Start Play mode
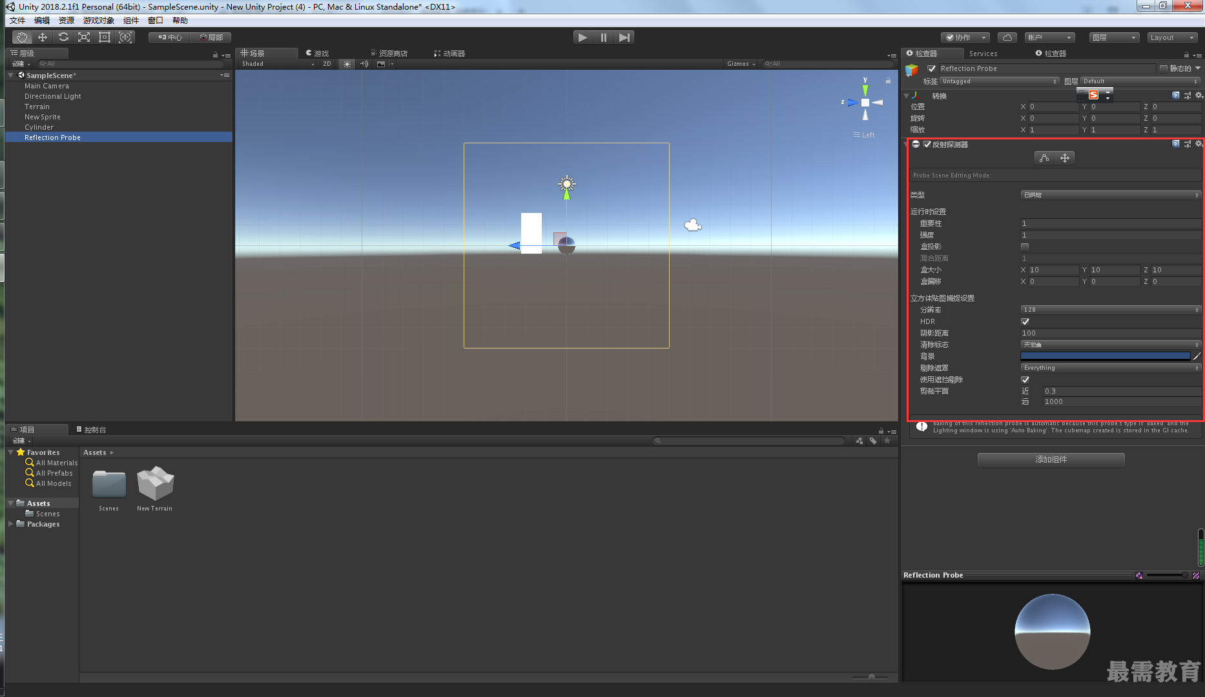Viewport: 1205px width, 697px height. point(583,37)
